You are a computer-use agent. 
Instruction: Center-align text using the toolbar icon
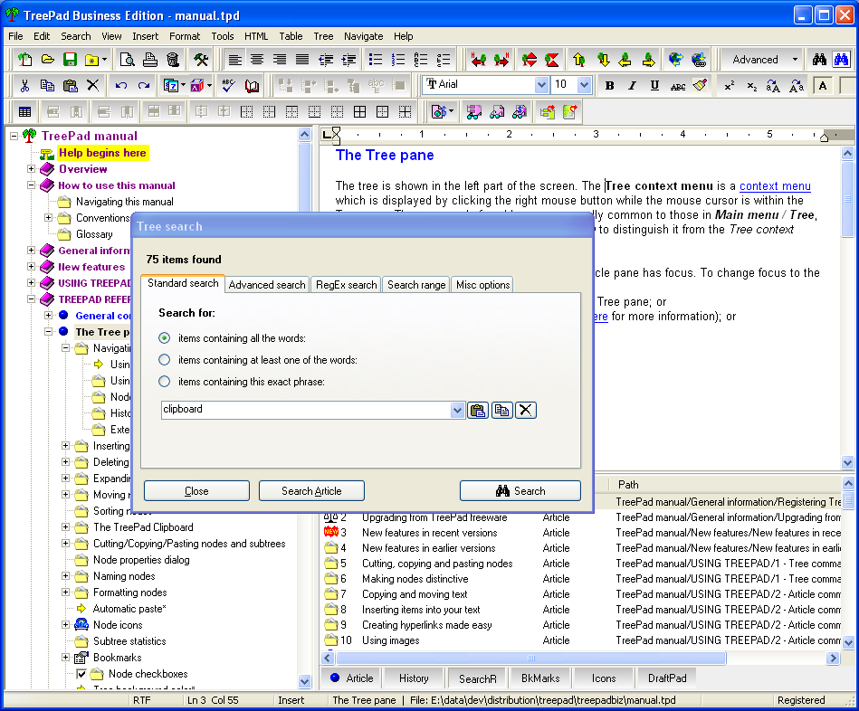coord(257,59)
